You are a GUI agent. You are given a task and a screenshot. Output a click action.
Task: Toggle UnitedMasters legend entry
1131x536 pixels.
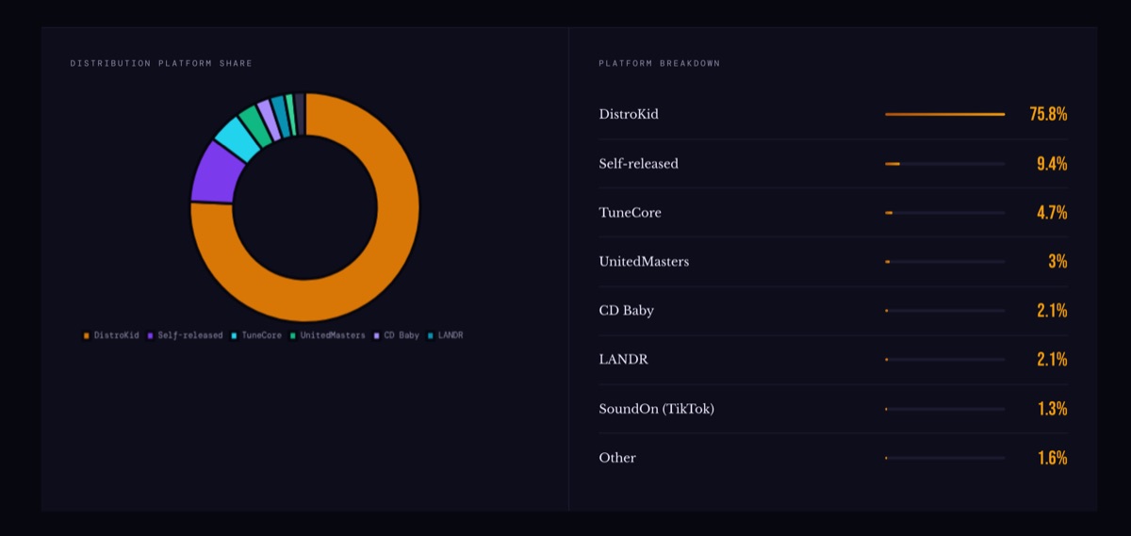point(327,335)
